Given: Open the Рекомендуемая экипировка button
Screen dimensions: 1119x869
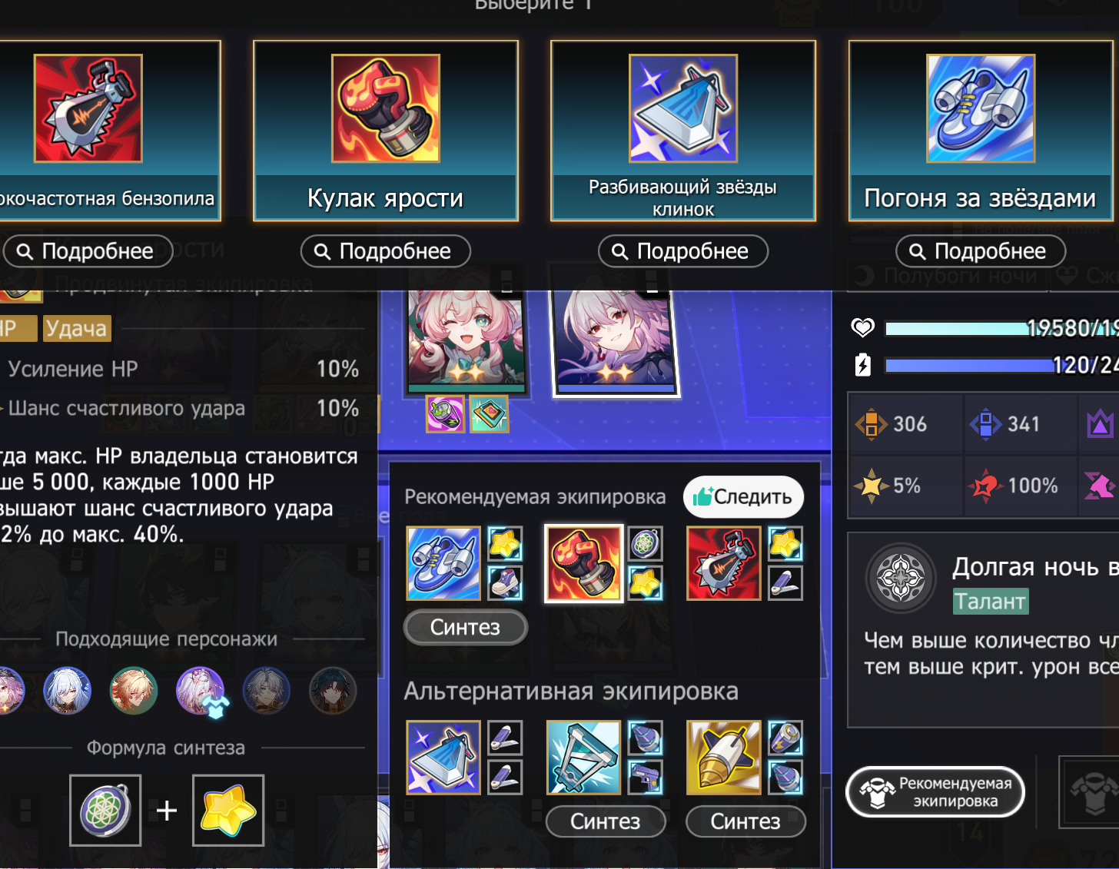Looking at the screenshot, I should pyautogui.click(x=935, y=792).
